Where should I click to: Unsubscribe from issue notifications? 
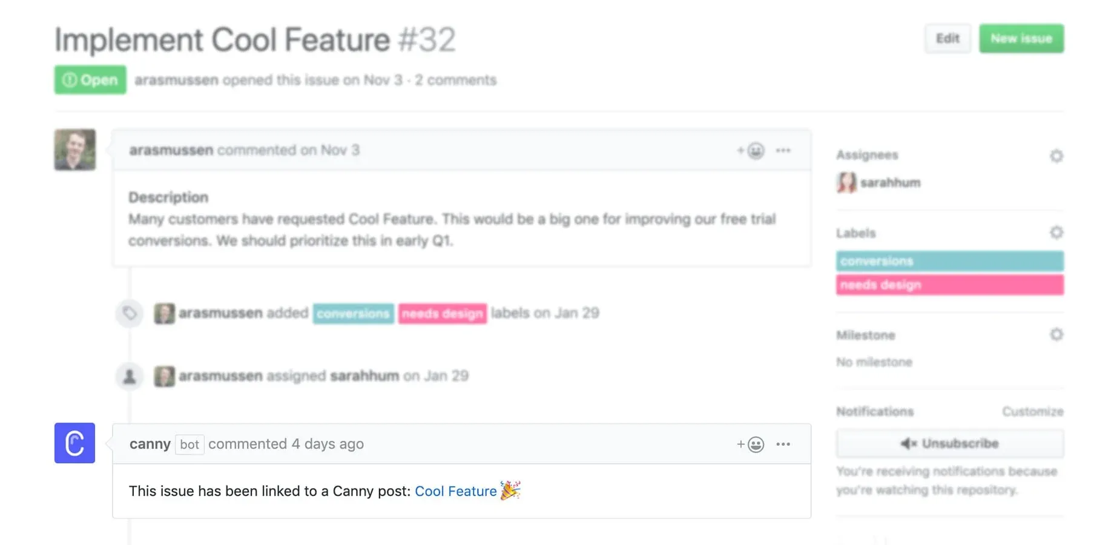point(949,443)
